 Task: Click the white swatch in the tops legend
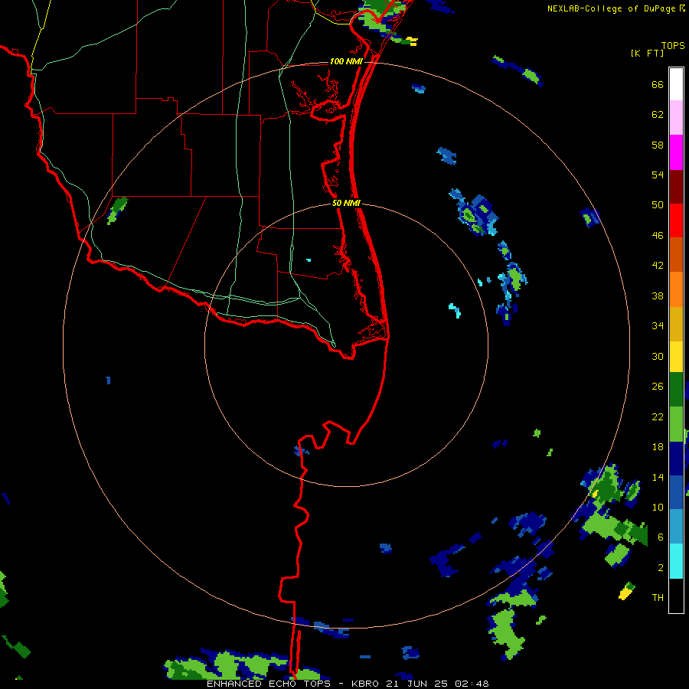click(x=676, y=84)
